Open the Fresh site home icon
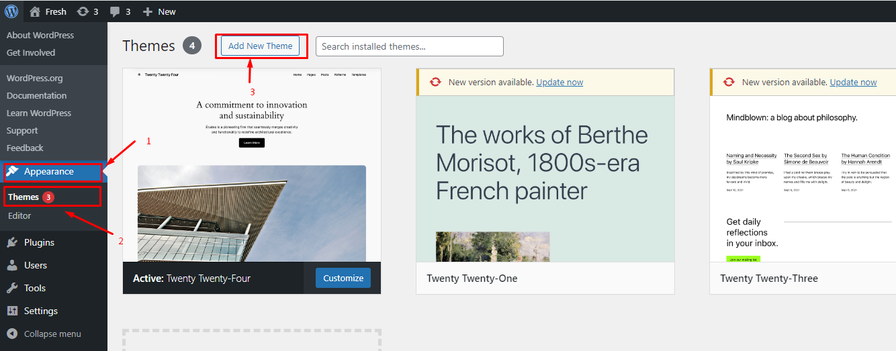896x351 pixels. tap(36, 11)
